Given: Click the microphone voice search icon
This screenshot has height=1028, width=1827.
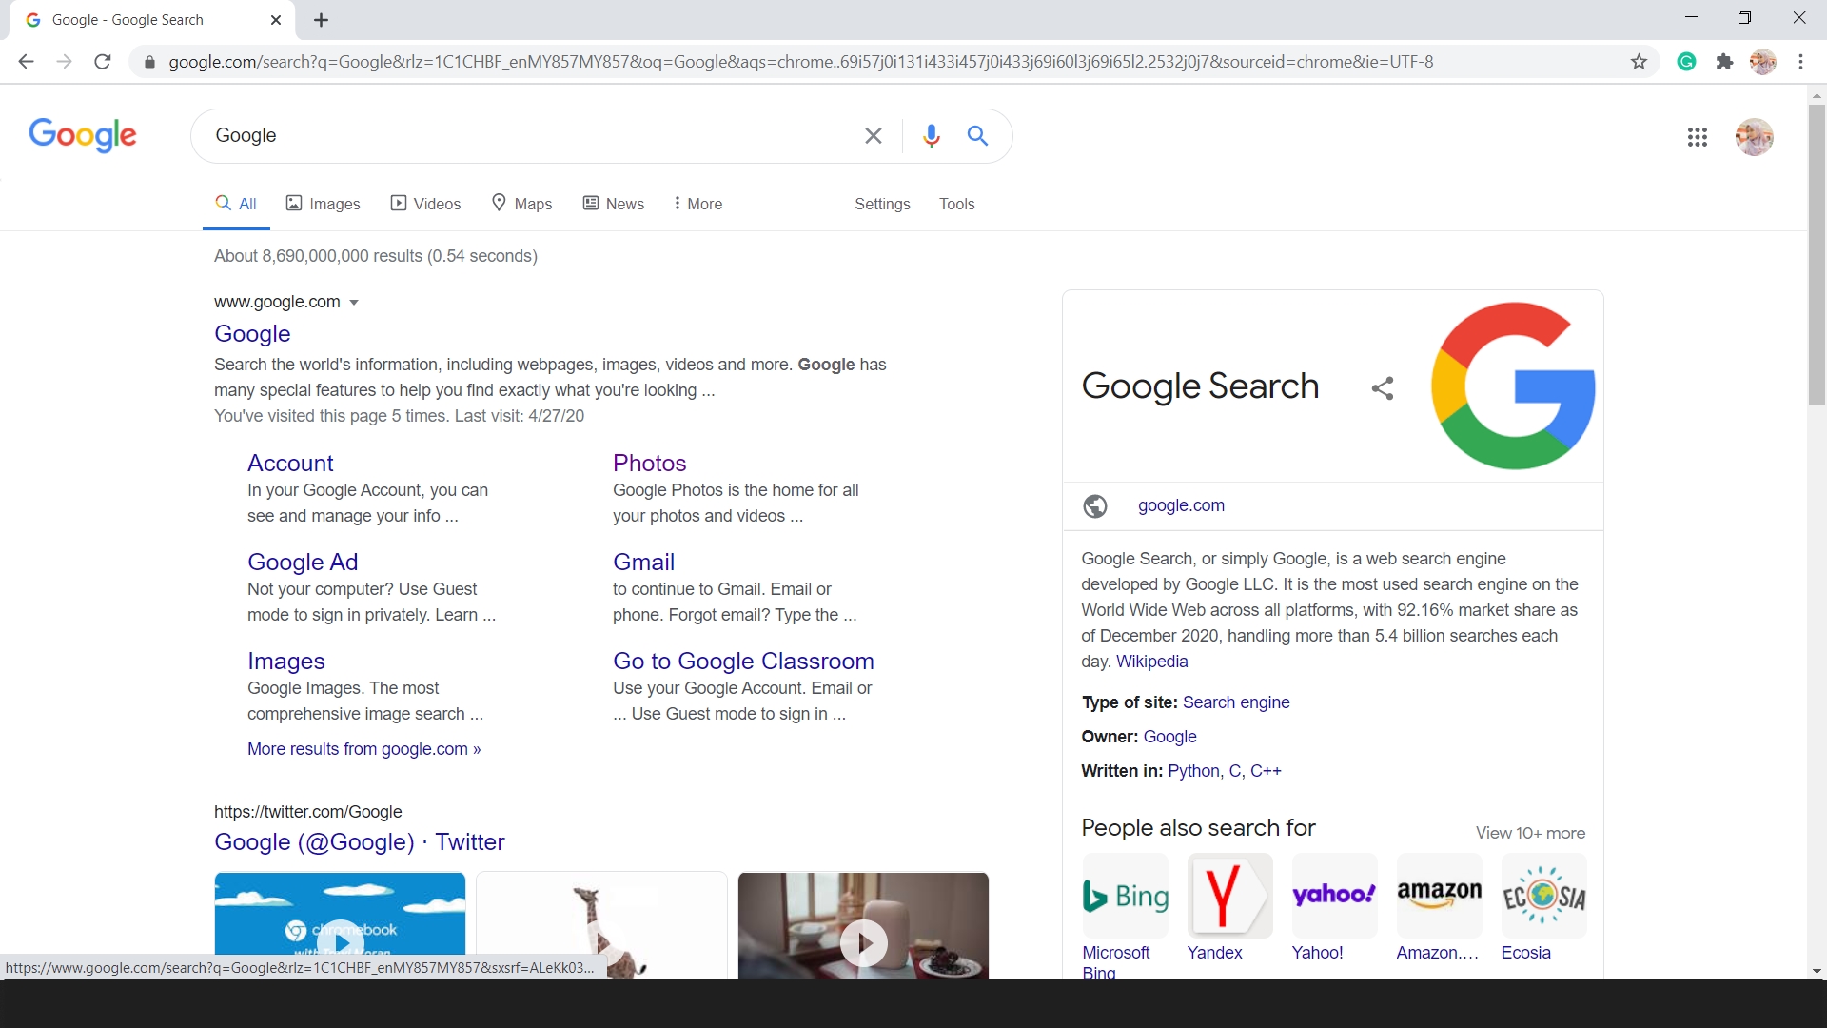Looking at the screenshot, I should tap(931, 136).
